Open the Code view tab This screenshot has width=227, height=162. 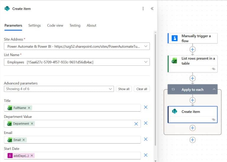click(x=55, y=26)
